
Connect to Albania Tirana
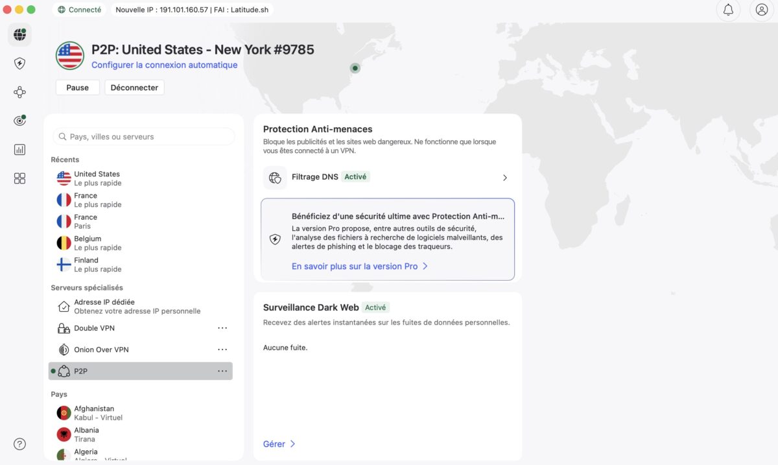tap(141, 435)
